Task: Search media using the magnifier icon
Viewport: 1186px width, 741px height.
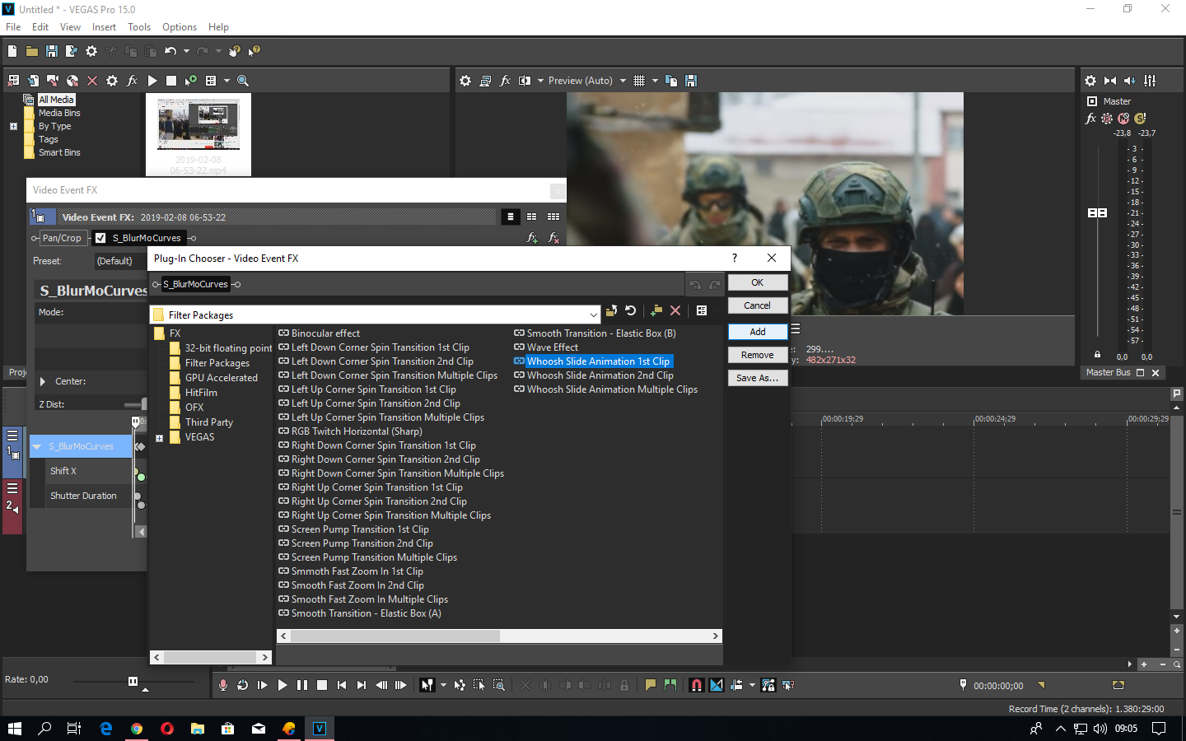Action: coord(243,81)
